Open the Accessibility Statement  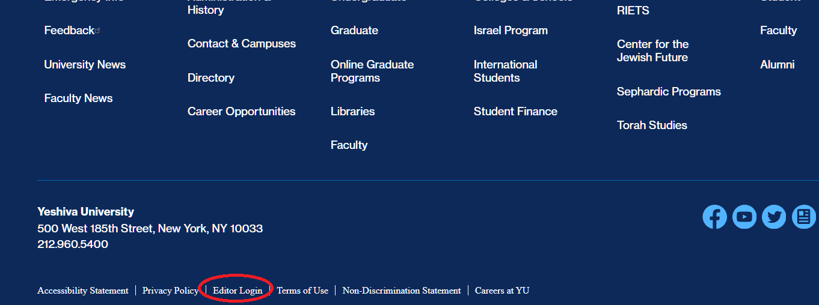[x=83, y=291]
